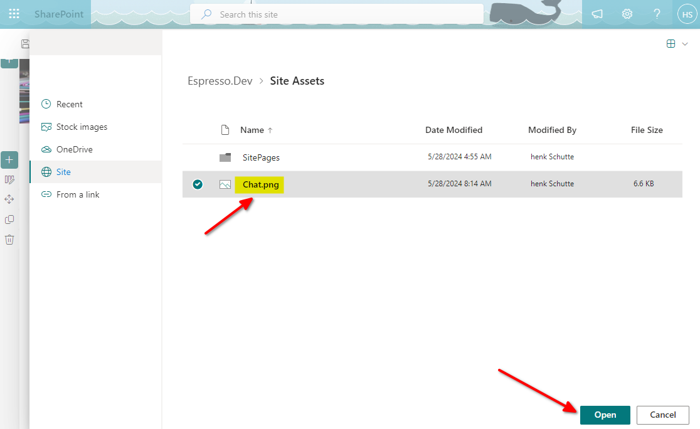This screenshot has width=700, height=429.
Task: Select the Recent source tab
Action: coord(70,104)
